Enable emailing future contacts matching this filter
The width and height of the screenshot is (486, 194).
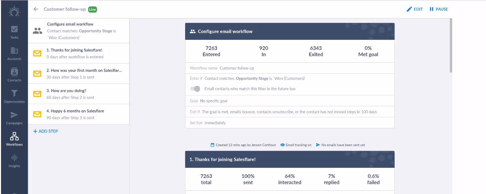(x=195, y=88)
